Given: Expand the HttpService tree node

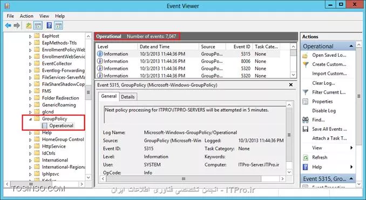Looking at the screenshot, I should click(30, 146).
